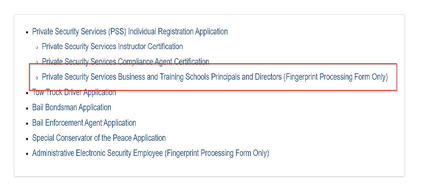Click the Tow Truck Driver Application link
Screen dimensions: 429x190
[x=74, y=93]
